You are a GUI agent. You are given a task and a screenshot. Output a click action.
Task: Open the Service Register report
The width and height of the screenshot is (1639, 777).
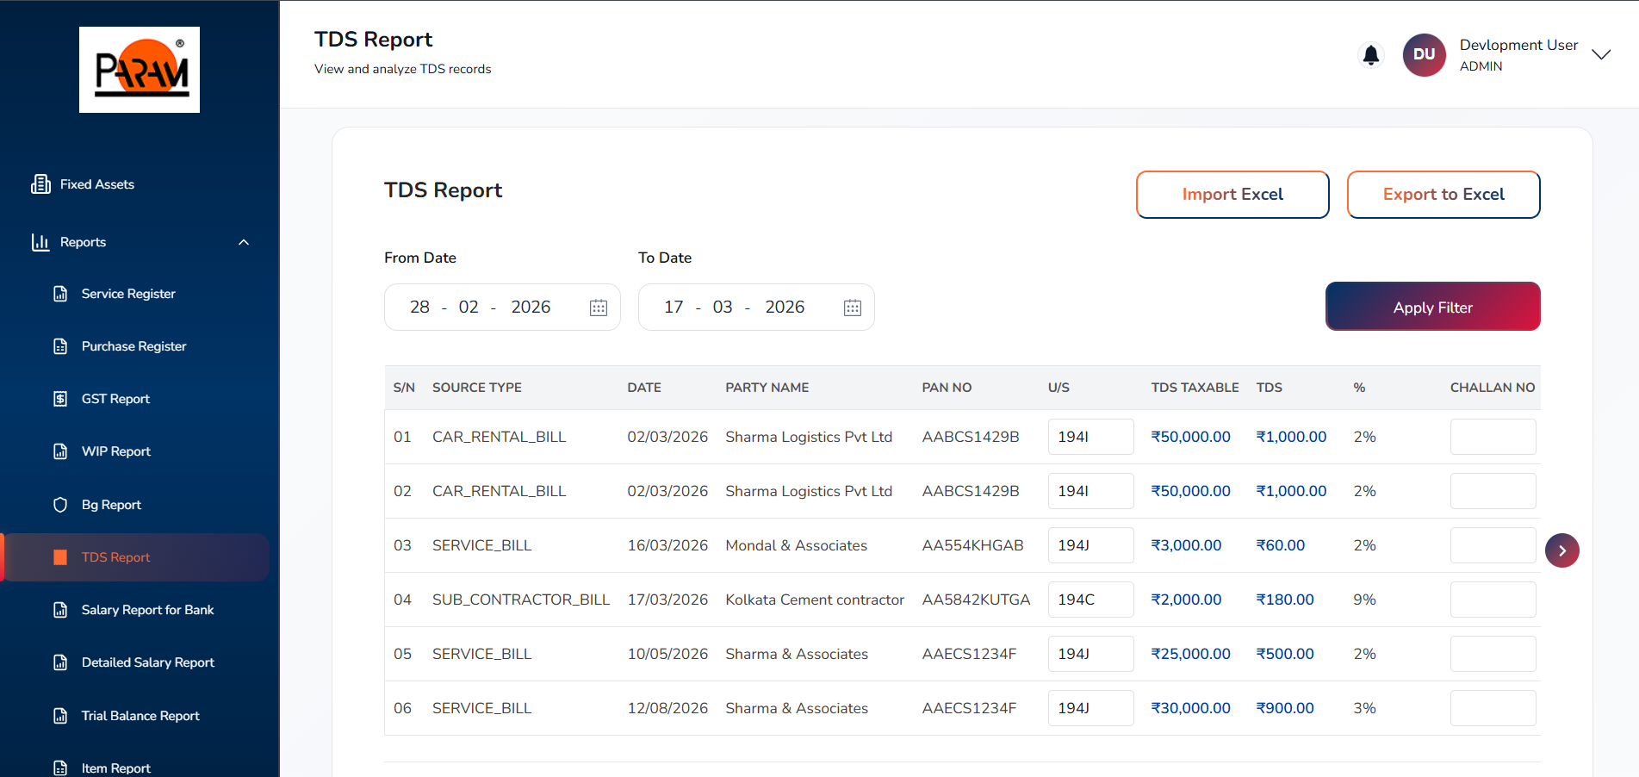[x=128, y=294]
